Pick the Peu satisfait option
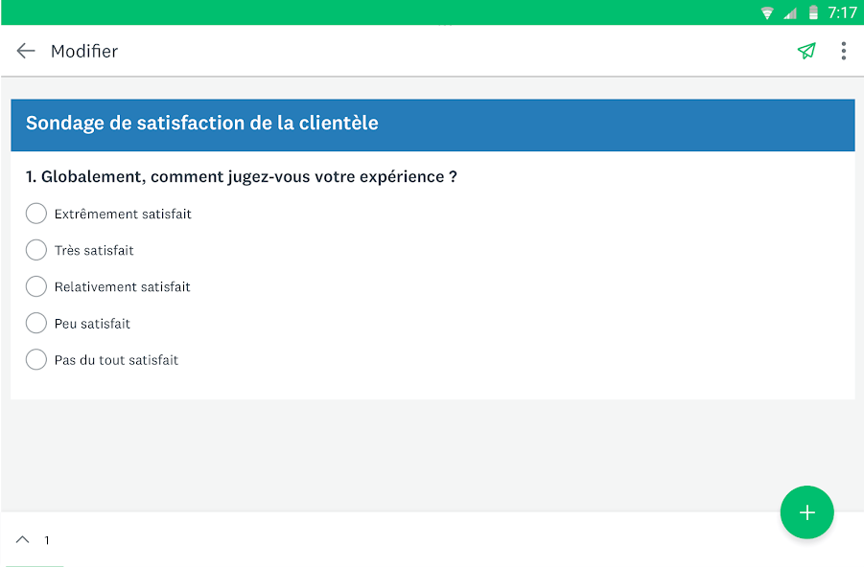 click(36, 323)
